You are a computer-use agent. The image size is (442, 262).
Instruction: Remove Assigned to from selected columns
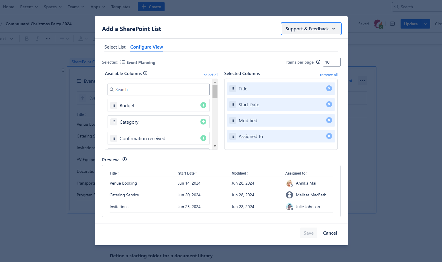[329, 136]
